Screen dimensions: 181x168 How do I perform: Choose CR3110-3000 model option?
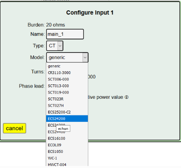point(67,73)
